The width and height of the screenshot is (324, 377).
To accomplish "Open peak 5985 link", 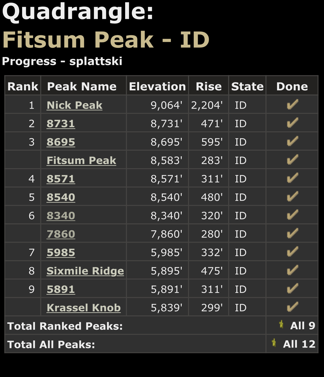I will pyautogui.click(x=61, y=253).
